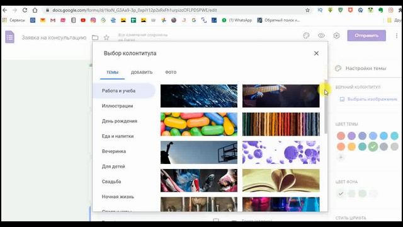Select the indigo theme color swatch

coord(362,136)
